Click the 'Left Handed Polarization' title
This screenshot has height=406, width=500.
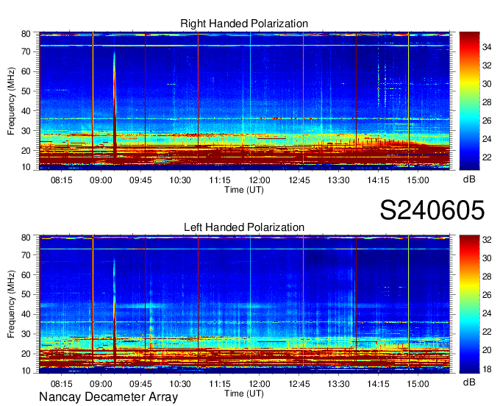pos(244,227)
